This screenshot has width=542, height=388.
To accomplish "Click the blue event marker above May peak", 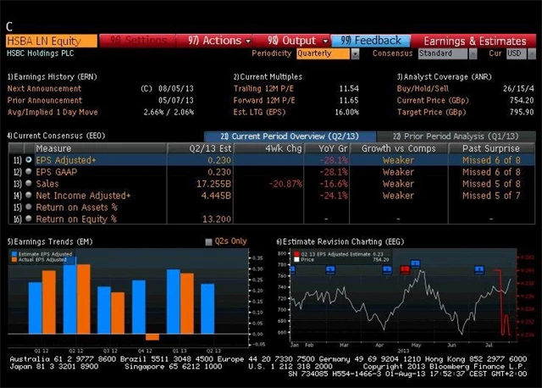I will [x=416, y=263].
